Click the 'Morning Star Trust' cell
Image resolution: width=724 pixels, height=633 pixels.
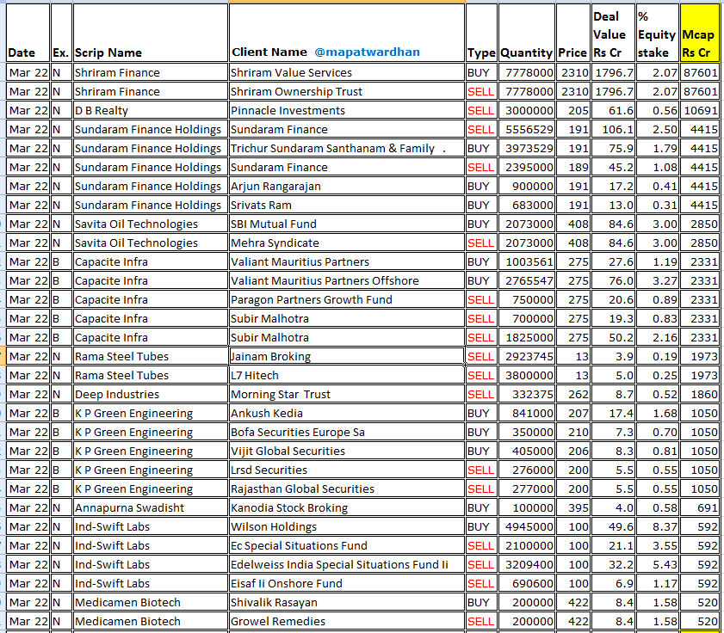tap(347, 394)
